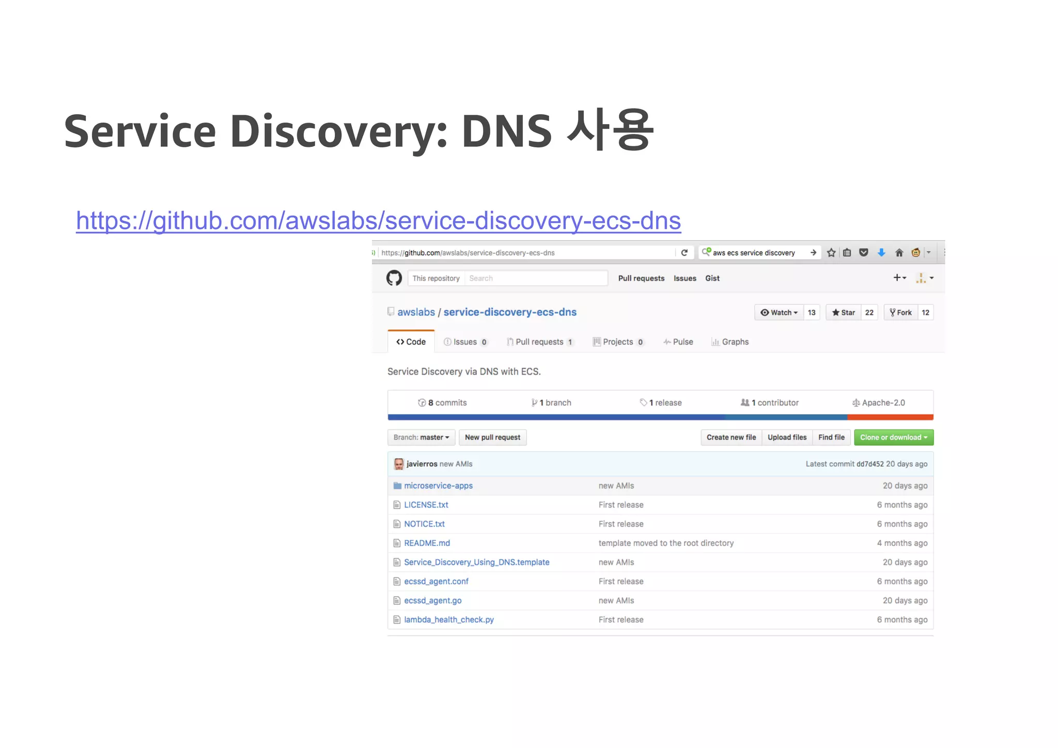Expand the Watch dropdown
The image size is (1058, 748).
pyautogui.click(x=779, y=313)
